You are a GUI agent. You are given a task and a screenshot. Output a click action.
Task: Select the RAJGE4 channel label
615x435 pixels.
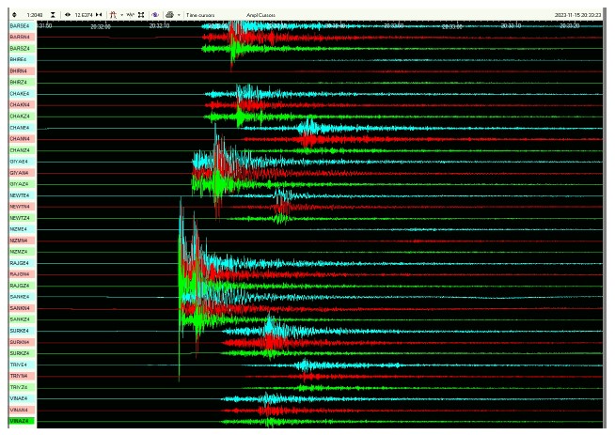coord(20,263)
